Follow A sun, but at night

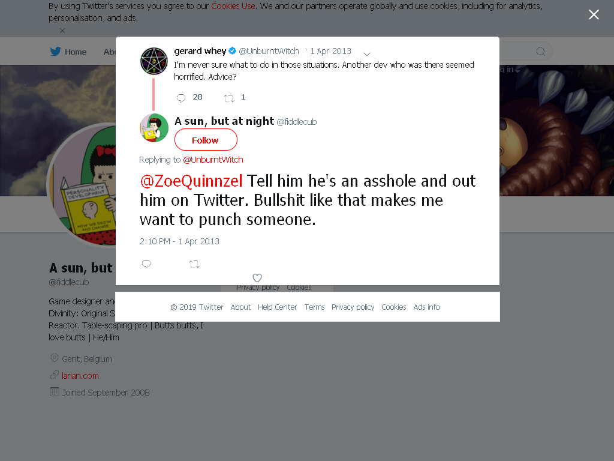click(206, 140)
